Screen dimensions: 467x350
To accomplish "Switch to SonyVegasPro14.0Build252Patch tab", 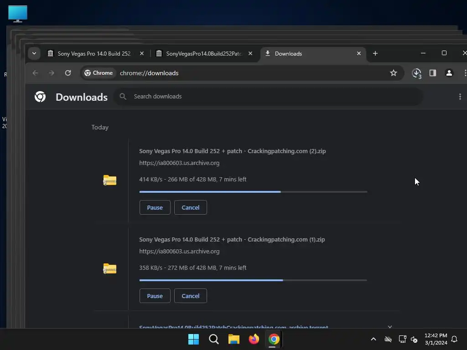I will pyautogui.click(x=204, y=54).
